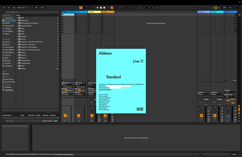This screenshot has width=242, height=157.
Task: Set track 1 Monitor to Off
Action: 70,91
